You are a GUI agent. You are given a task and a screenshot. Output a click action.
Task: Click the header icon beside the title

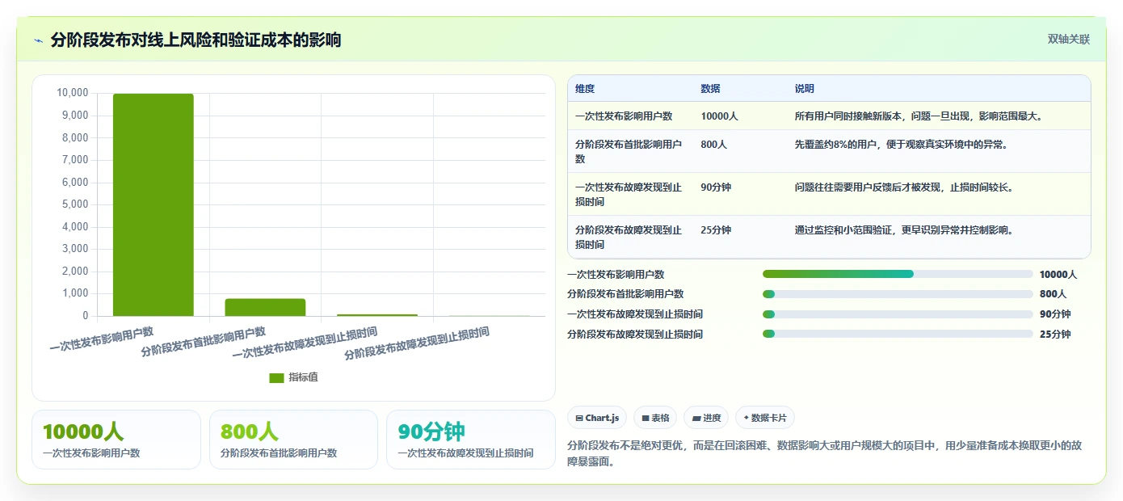(x=38, y=40)
